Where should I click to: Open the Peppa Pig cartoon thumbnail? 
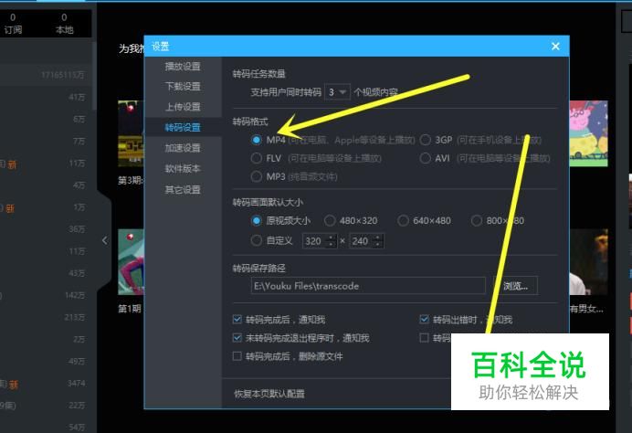pyautogui.click(x=588, y=133)
